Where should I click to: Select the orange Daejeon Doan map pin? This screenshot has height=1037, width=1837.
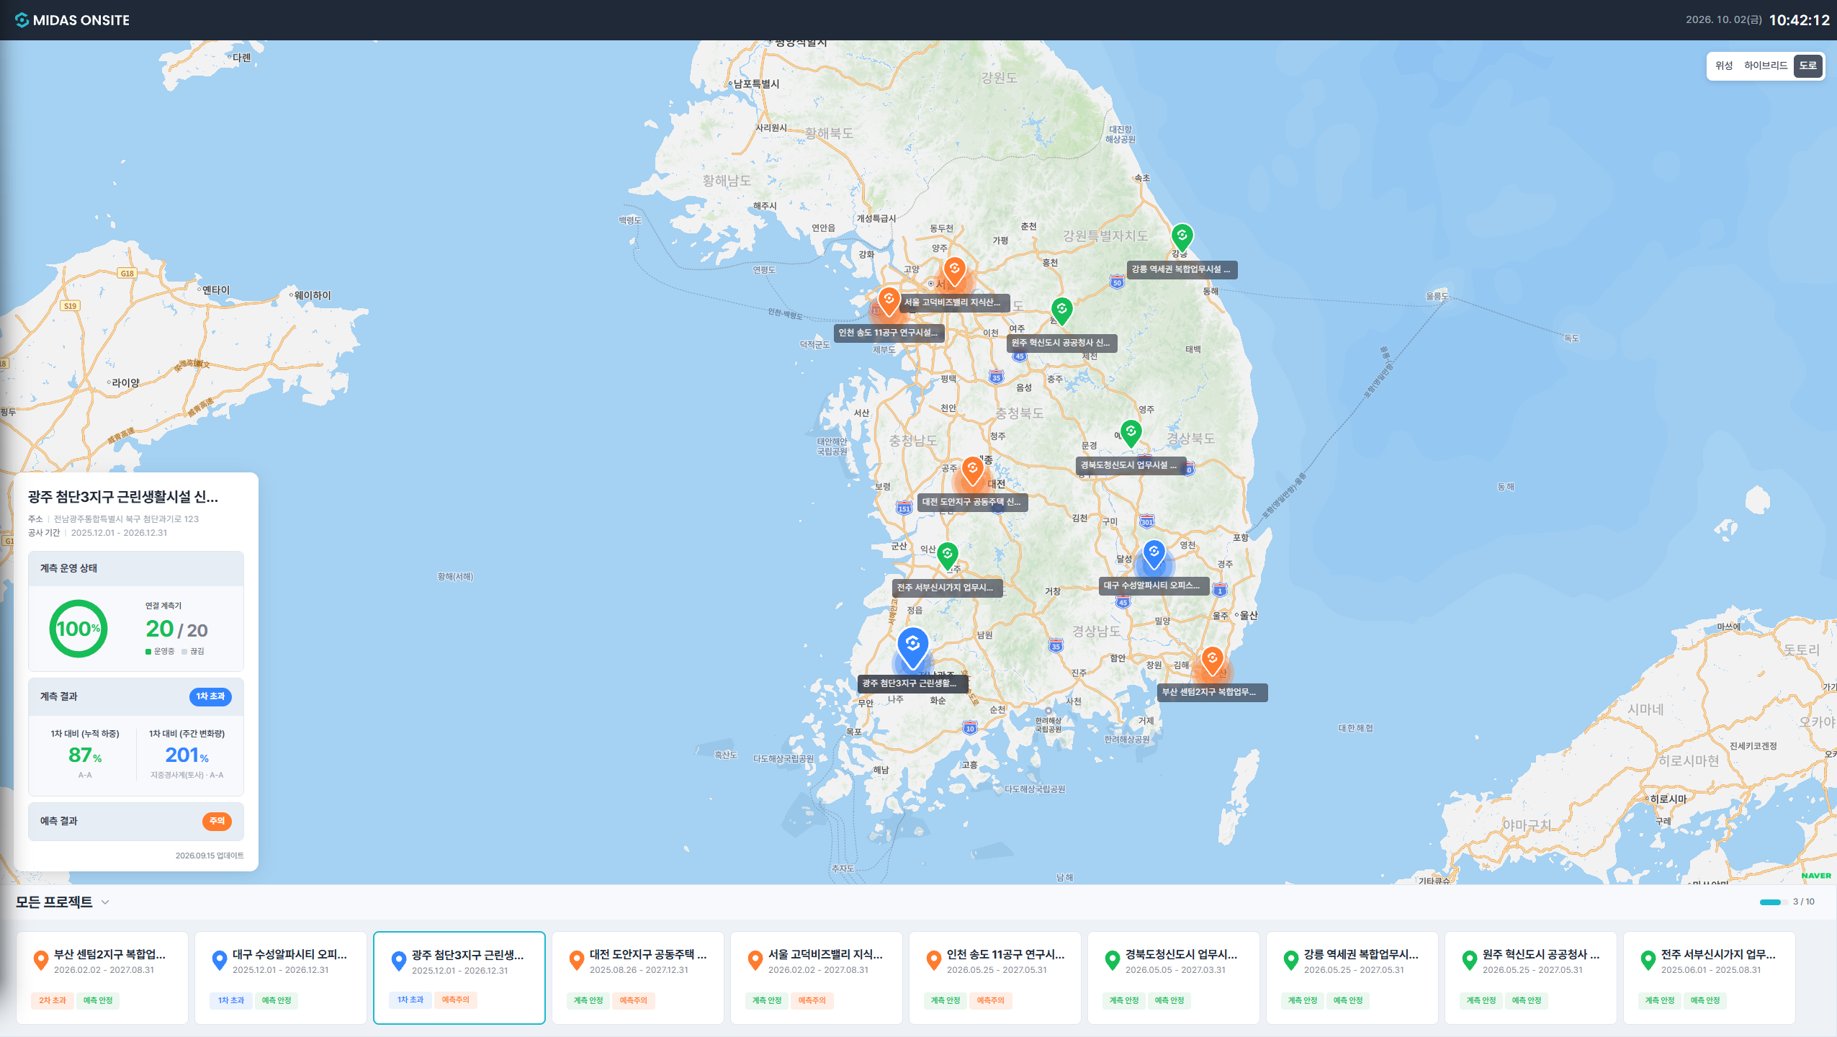pyautogui.click(x=972, y=470)
